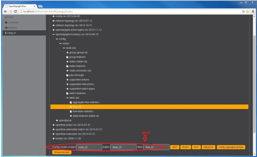Viewport: 257px width, 157px height.
Task: Bookmark the page with the star icon
Action: (x=247, y=12)
